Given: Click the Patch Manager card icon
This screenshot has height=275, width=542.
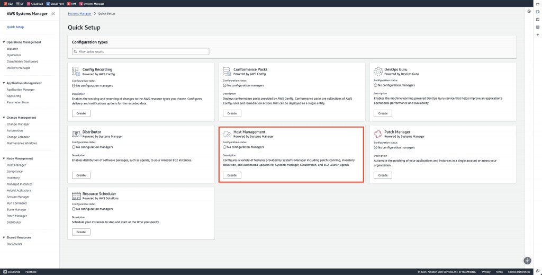Looking at the screenshot, I should (378, 134).
